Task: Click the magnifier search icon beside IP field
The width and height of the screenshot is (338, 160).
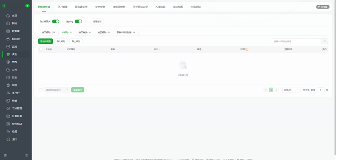Action: [x=324, y=41]
